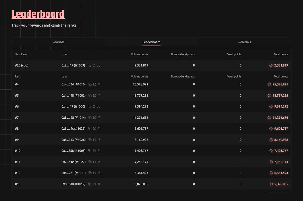This screenshot has width=303, height=201.
Task: Open the Referrals tab
Action: click(245, 42)
